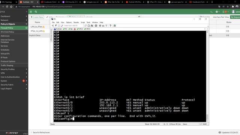Viewport: 240px width, 135px height.
Task: Open browser extensions puzzle icon
Action: 233,7
